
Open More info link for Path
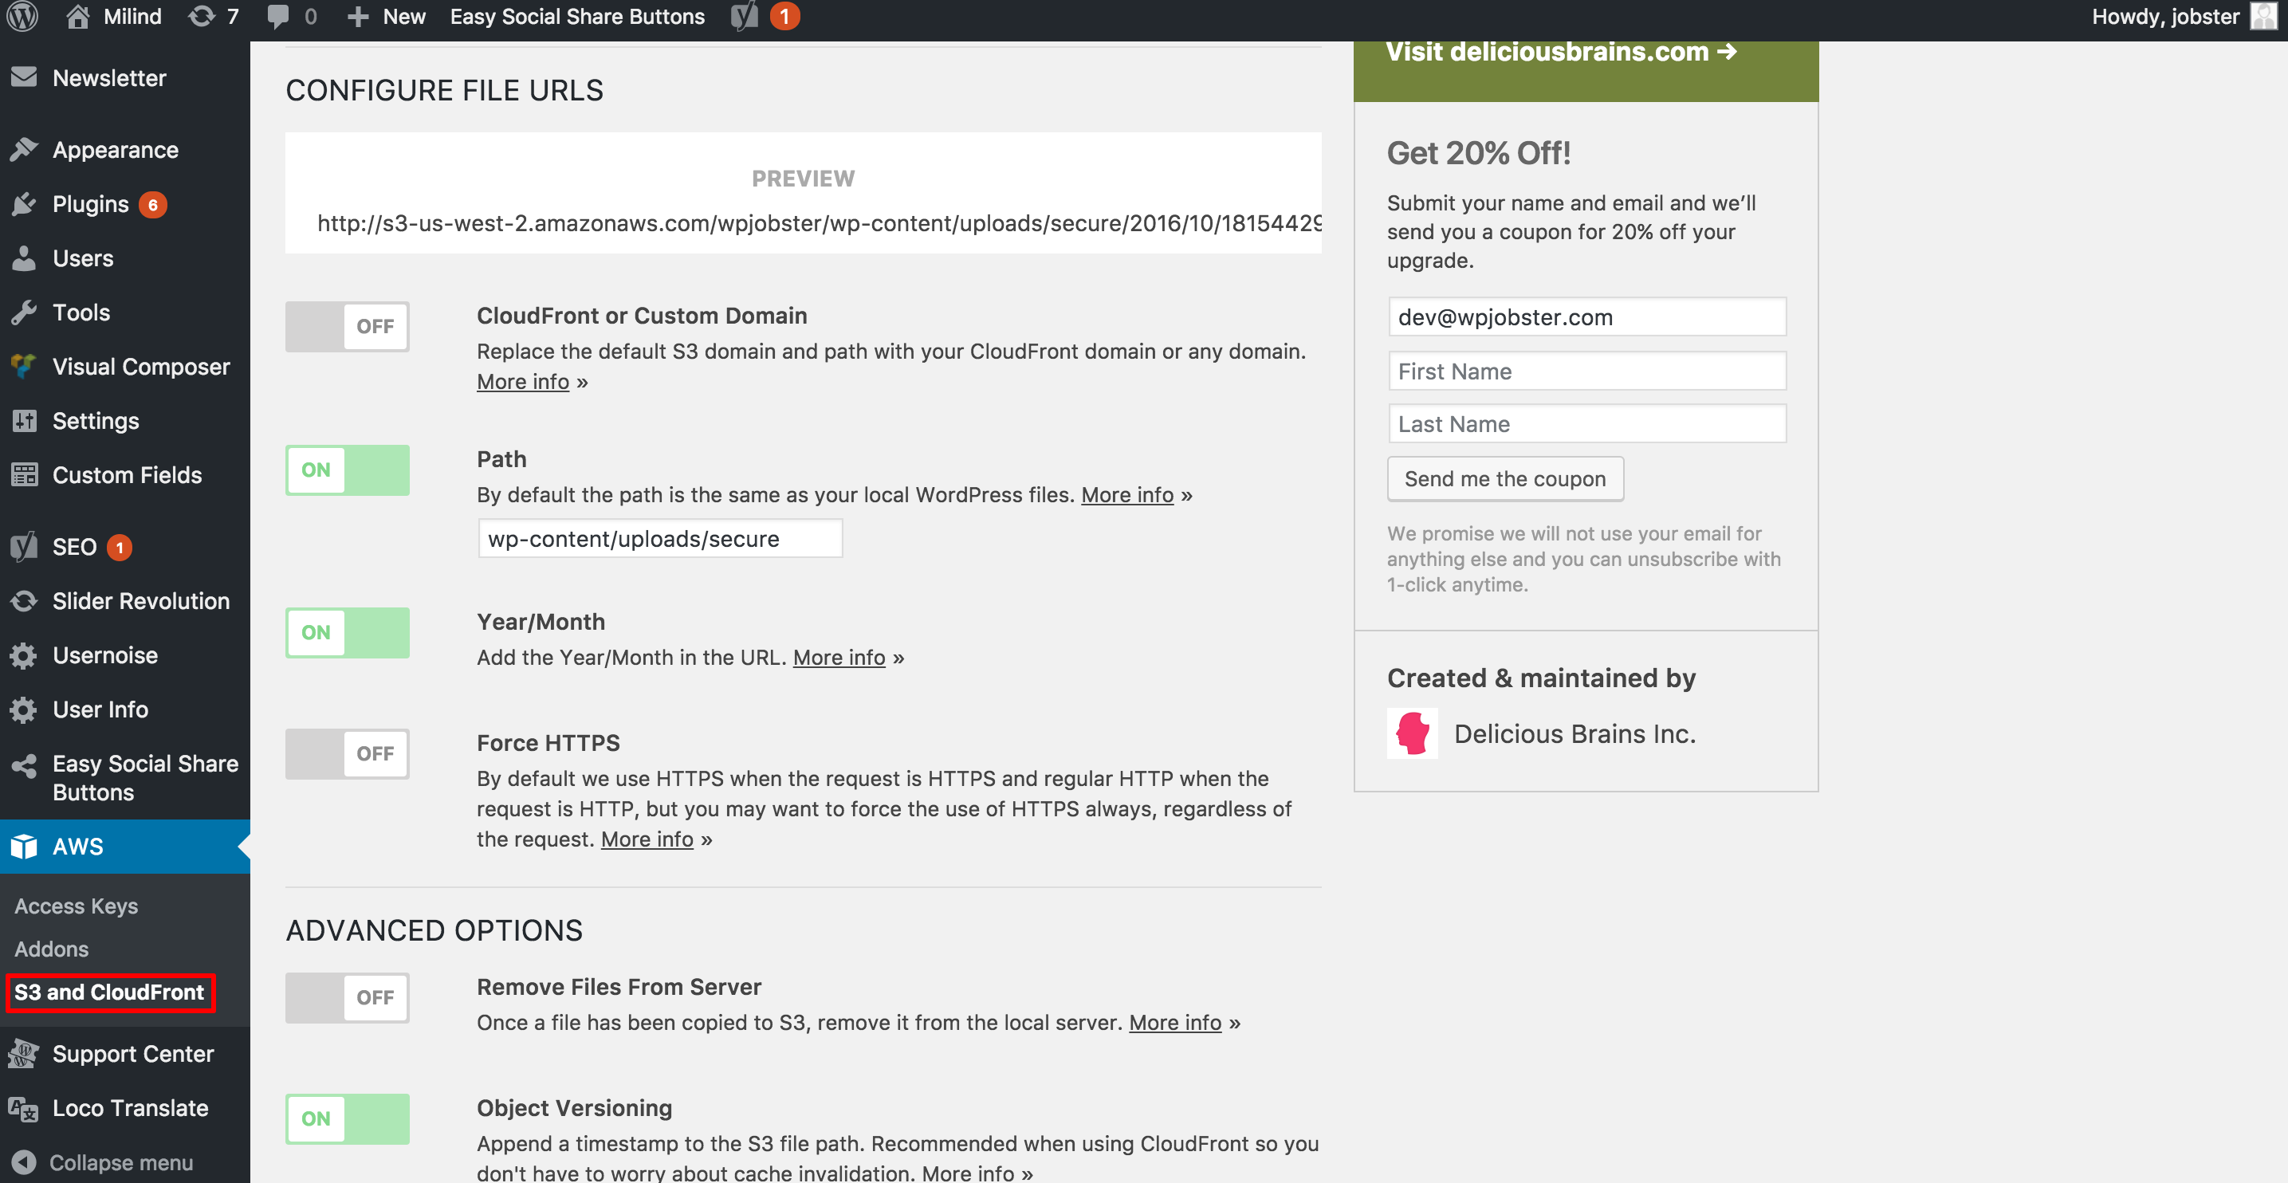[1127, 495]
